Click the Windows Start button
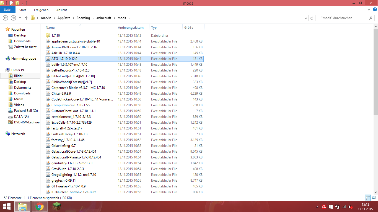Image resolution: width=378 pixels, height=212 pixels. pos(7,206)
